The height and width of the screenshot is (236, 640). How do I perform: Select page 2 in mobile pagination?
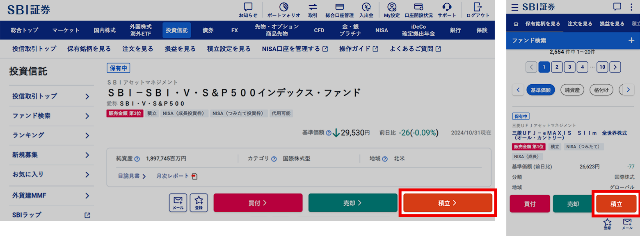tap(556, 67)
